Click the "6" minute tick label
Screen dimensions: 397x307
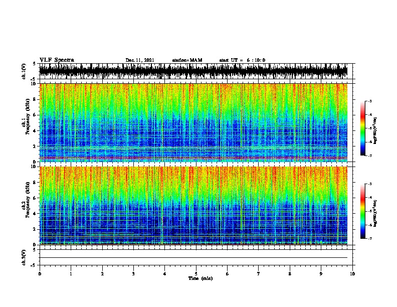(227, 274)
